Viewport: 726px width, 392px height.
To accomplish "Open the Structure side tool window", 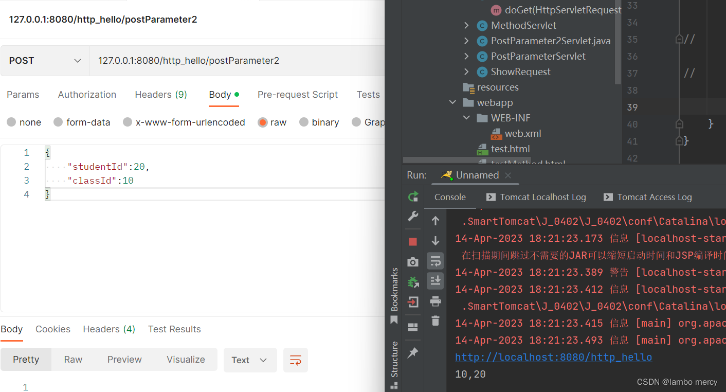I will [394, 364].
